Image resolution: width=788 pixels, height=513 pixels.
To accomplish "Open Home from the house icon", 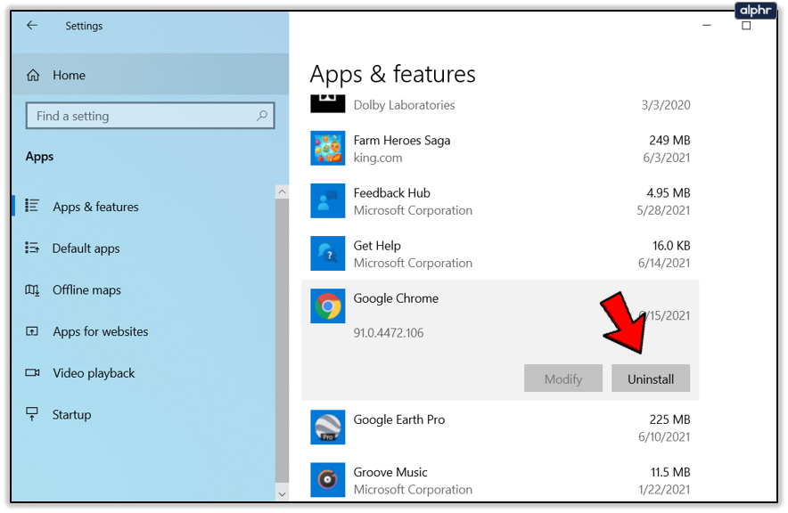I will click(33, 76).
